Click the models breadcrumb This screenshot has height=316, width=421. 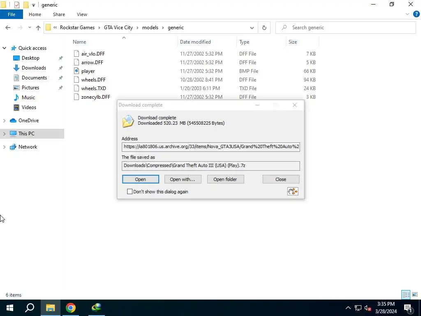(x=150, y=28)
